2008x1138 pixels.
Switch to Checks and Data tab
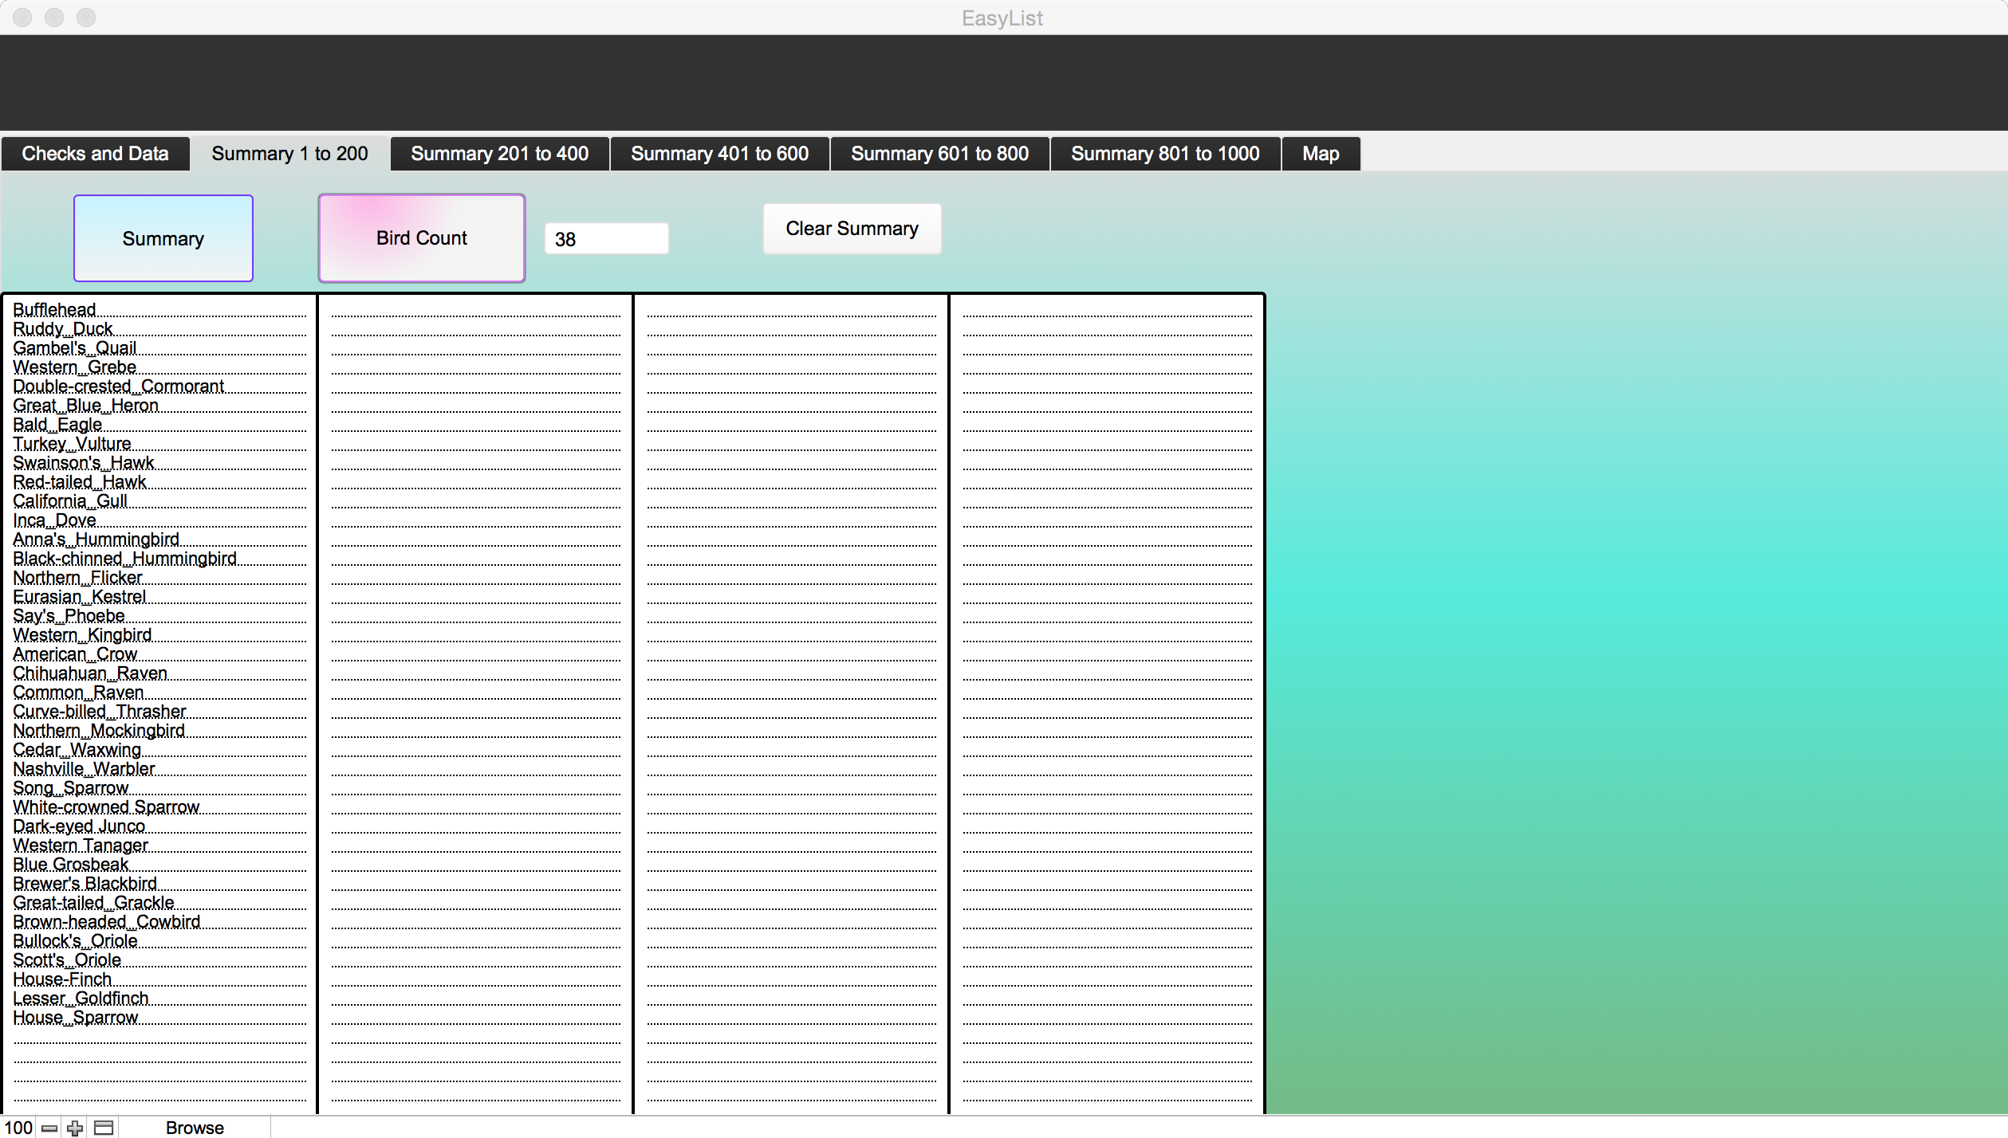coord(95,154)
